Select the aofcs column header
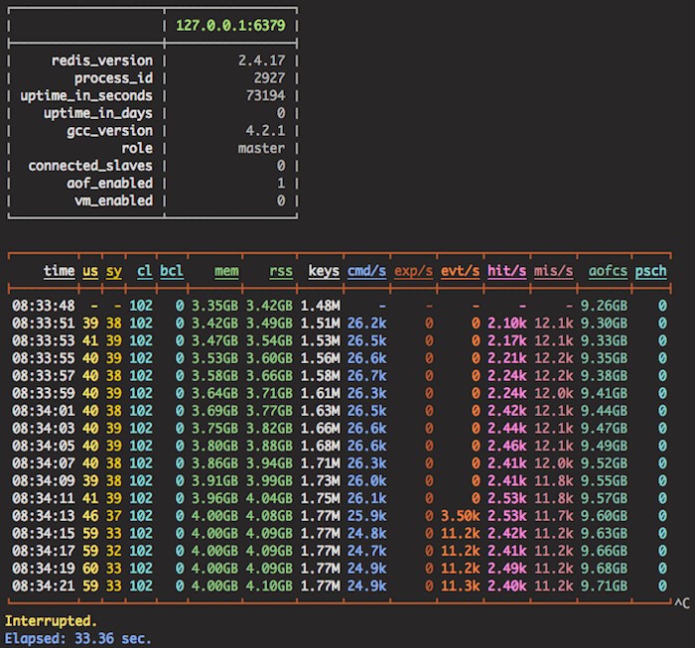This screenshot has width=695, height=648. click(x=608, y=271)
